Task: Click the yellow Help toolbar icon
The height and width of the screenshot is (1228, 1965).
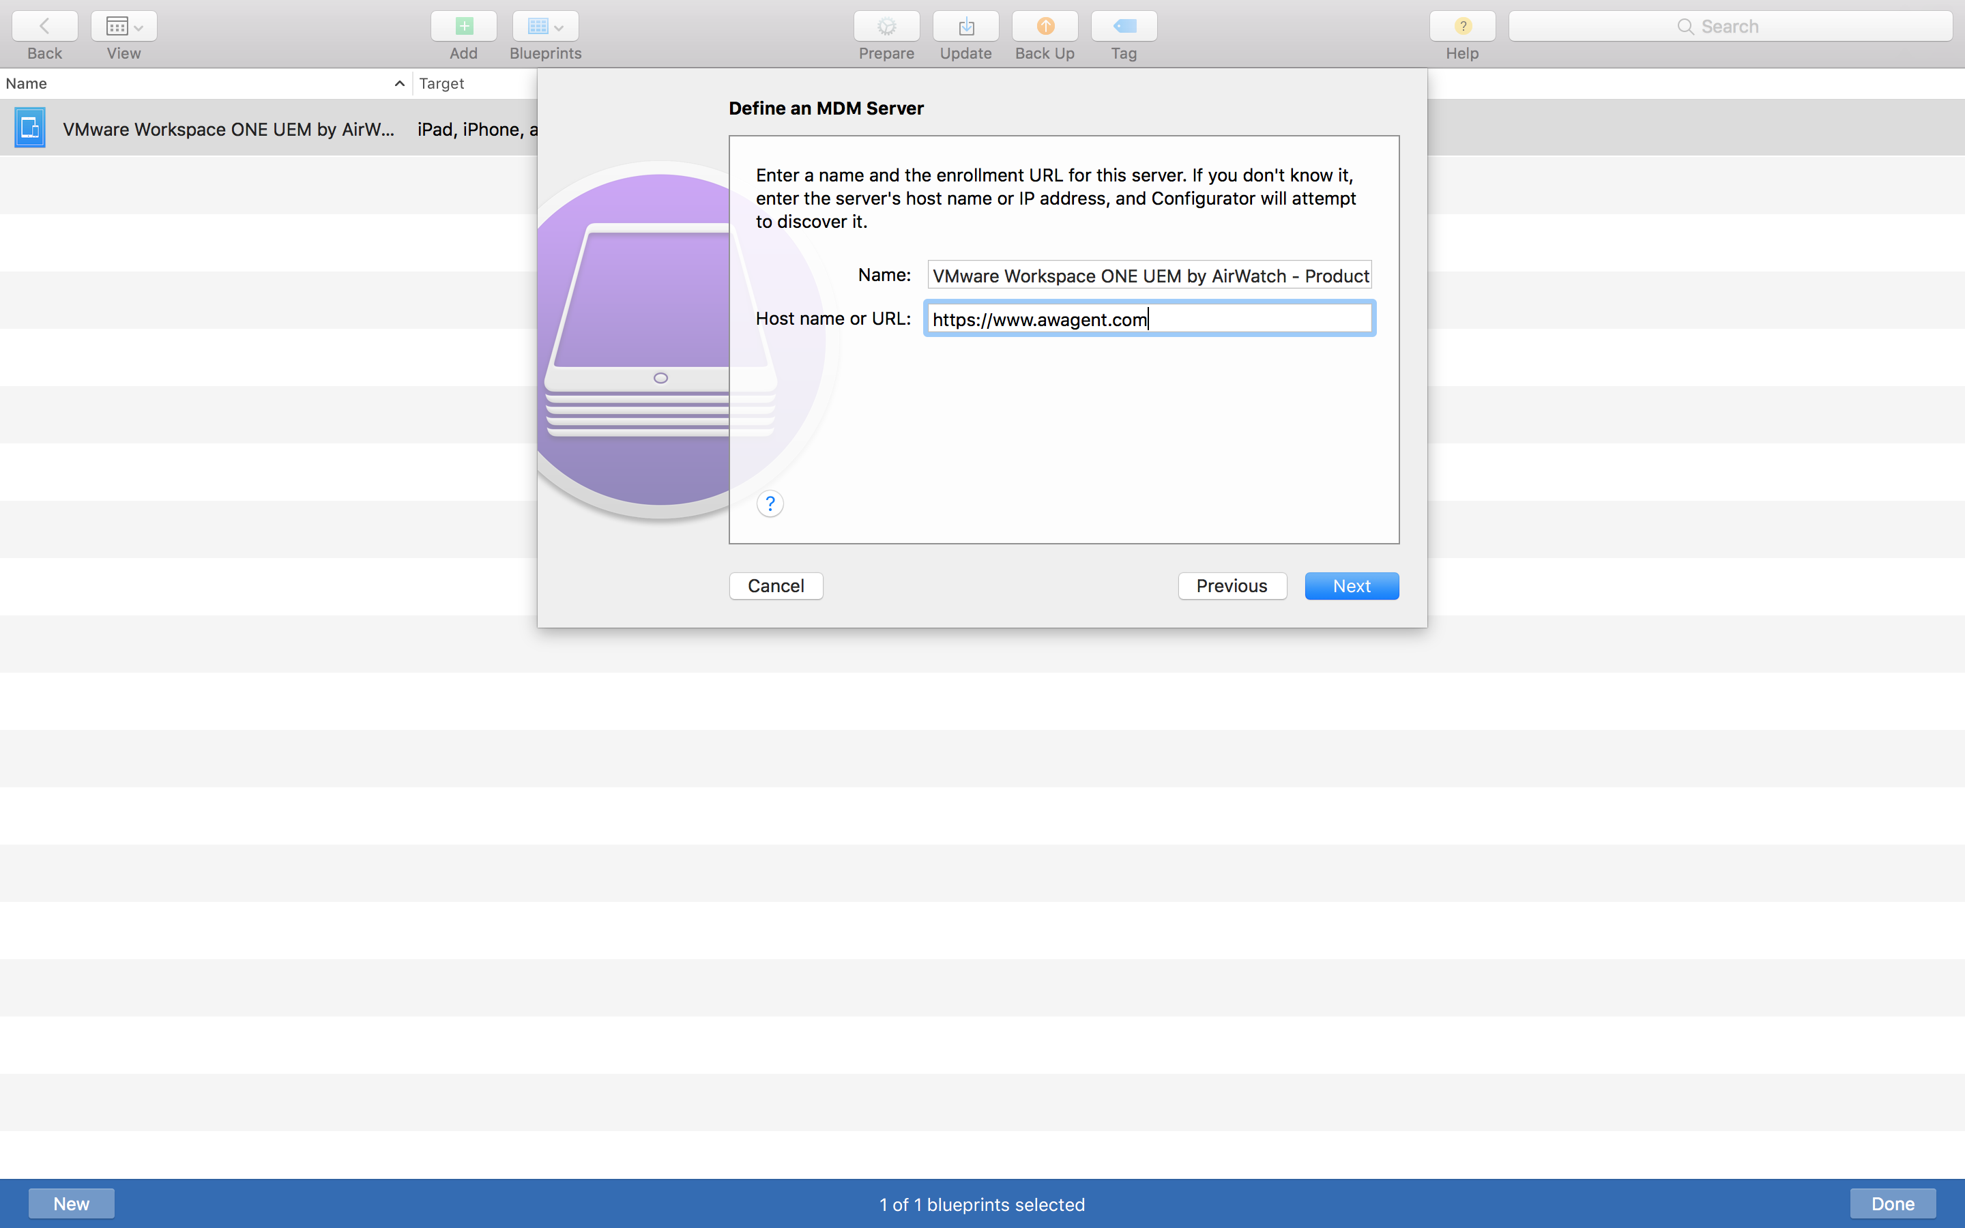Action: click(1461, 27)
